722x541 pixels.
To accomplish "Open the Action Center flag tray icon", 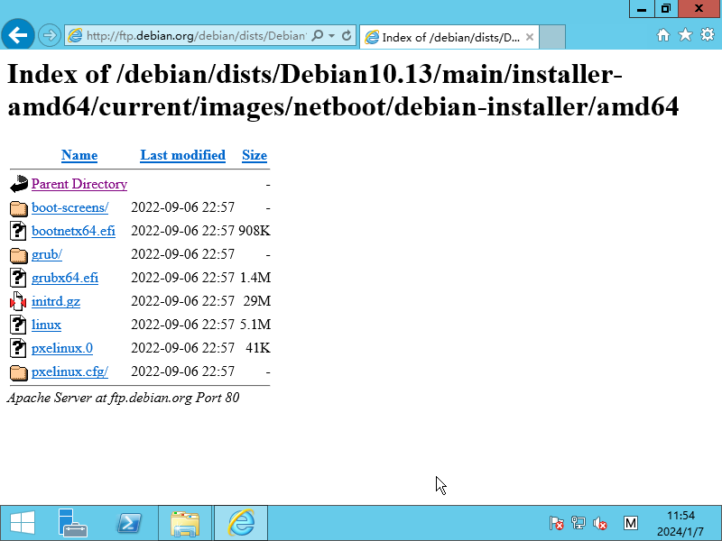I will coord(556,523).
